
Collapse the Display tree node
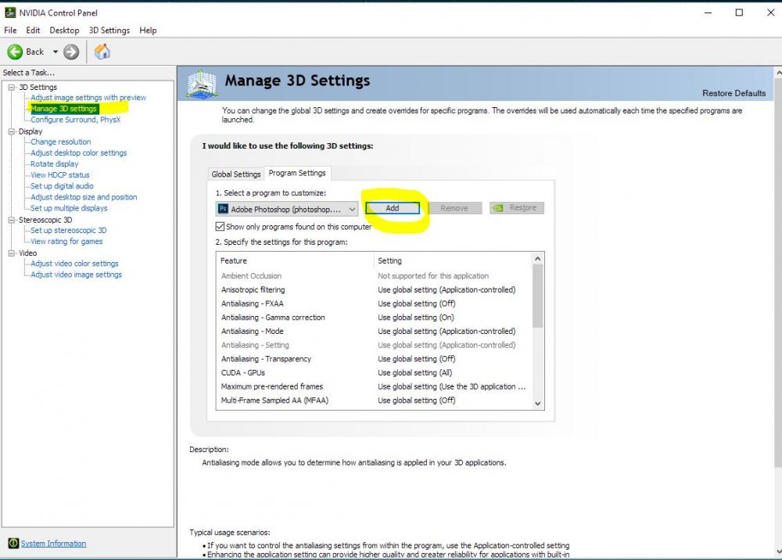pyautogui.click(x=11, y=131)
